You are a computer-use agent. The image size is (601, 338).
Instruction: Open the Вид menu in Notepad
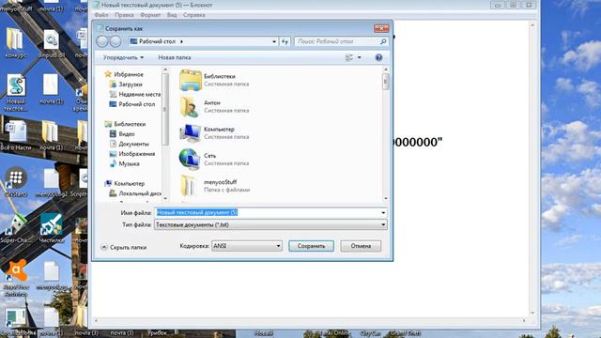click(172, 15)
